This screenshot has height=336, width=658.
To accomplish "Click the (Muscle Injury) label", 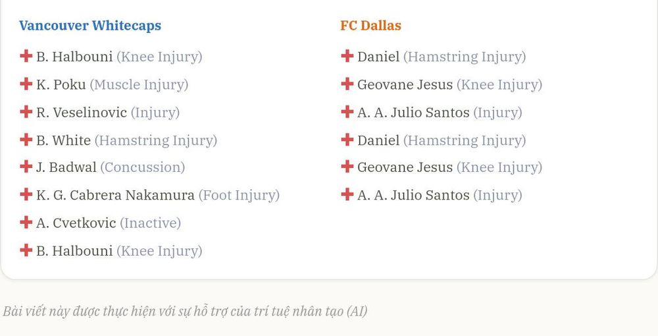I will (139, 85).
